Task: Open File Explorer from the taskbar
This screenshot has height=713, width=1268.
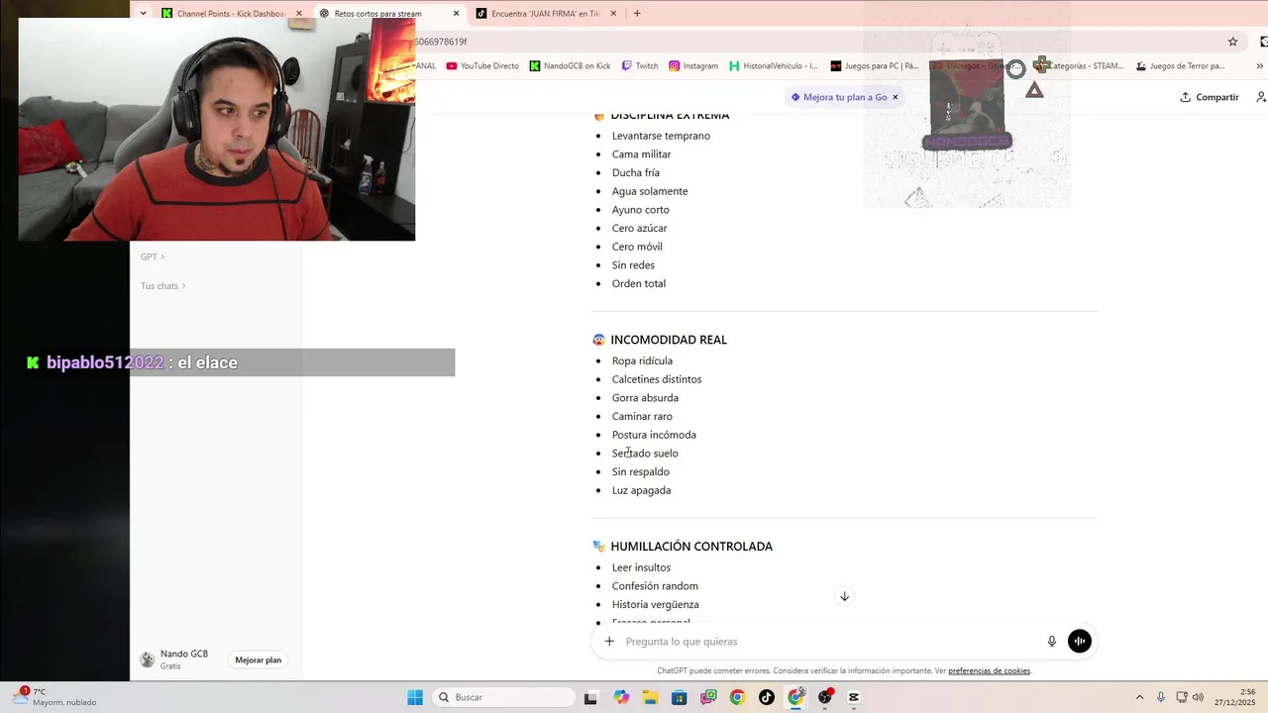Action: 650,697
